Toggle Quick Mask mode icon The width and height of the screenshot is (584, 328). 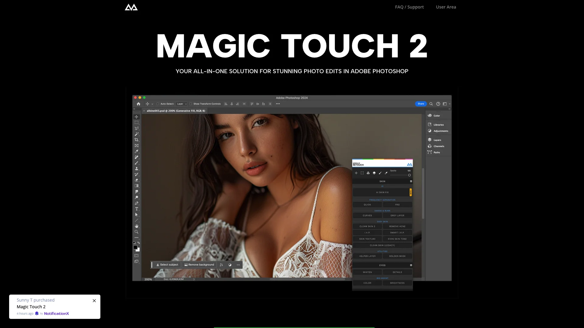pos(137,256)
